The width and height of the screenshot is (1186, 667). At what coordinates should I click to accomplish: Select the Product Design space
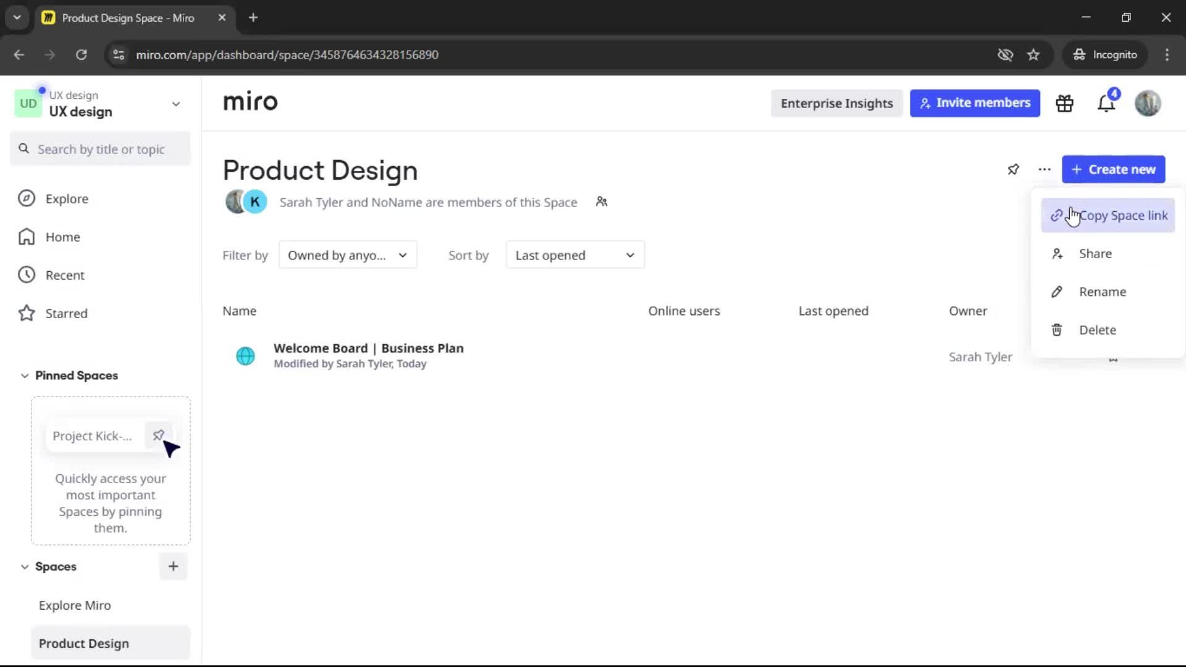[x=111, y=644]
